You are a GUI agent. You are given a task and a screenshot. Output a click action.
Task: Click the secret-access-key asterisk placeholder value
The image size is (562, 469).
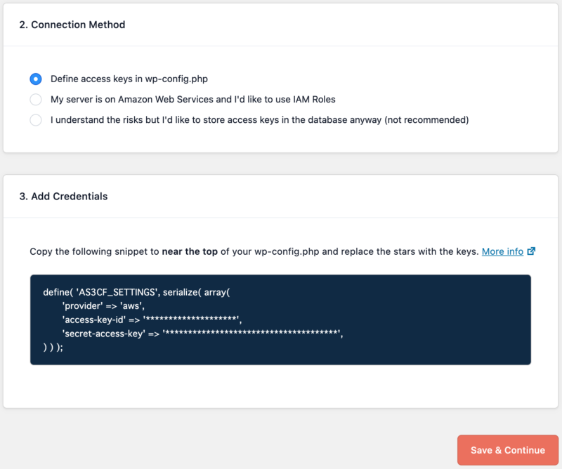click(x=251, y=333)
